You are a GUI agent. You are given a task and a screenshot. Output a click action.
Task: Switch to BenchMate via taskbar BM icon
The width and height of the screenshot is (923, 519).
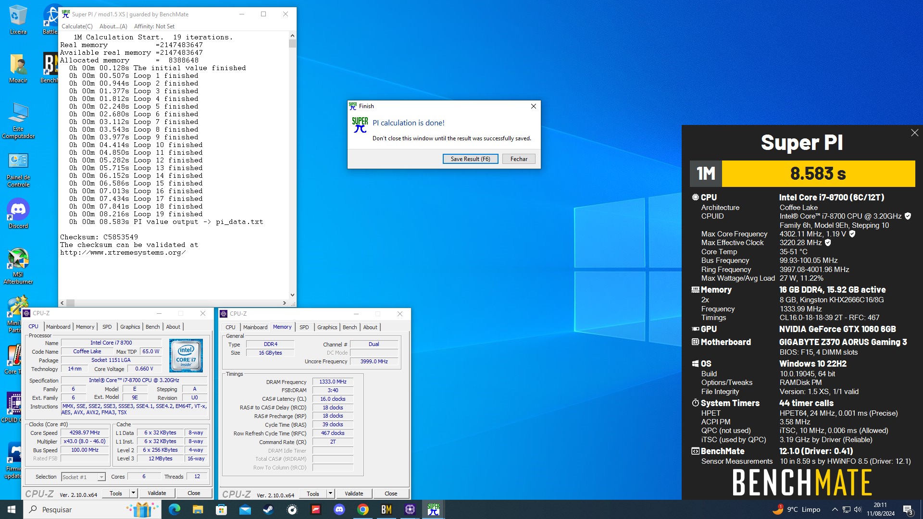pos(387,509)
